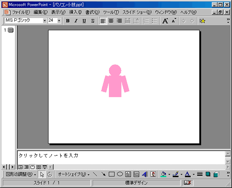This screenshot has height=188, width=232.
Task: Click Decrease Font Size icon
Action: point(174,21)
